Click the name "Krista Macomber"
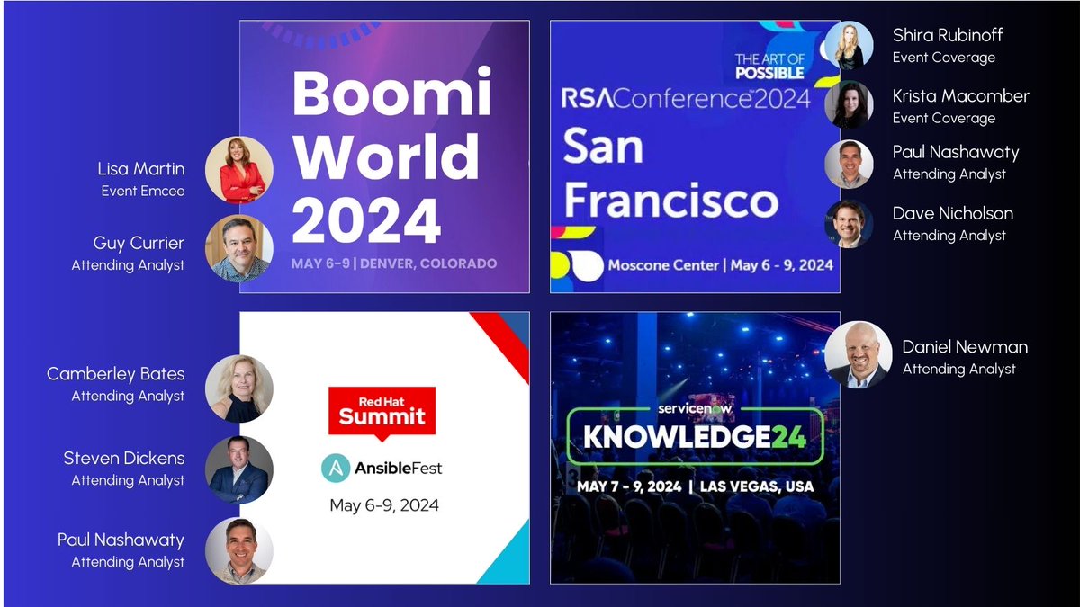Screen dimensions: 1080x607 point(961,95)
